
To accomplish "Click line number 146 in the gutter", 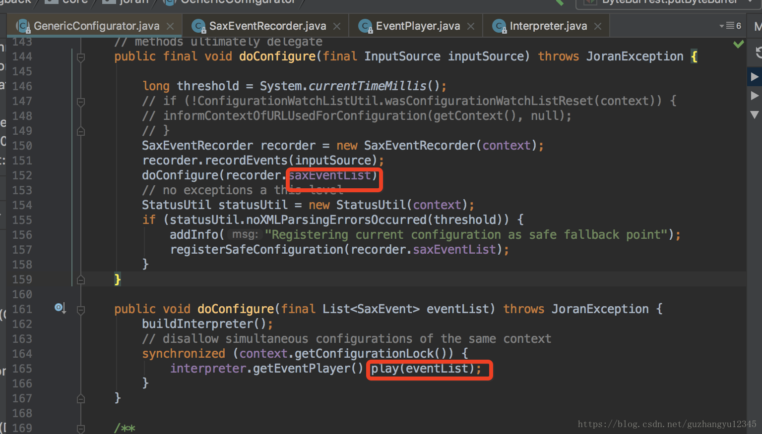I will [22, 86].
